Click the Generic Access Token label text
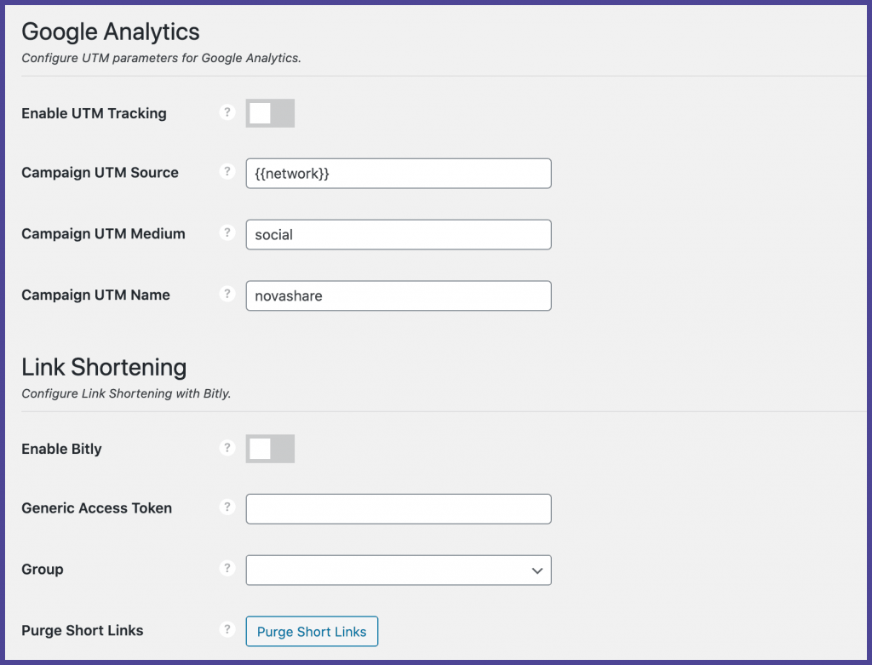Image resolution: width=872 pixels, height=665 pixels. (x=96, y=508)
